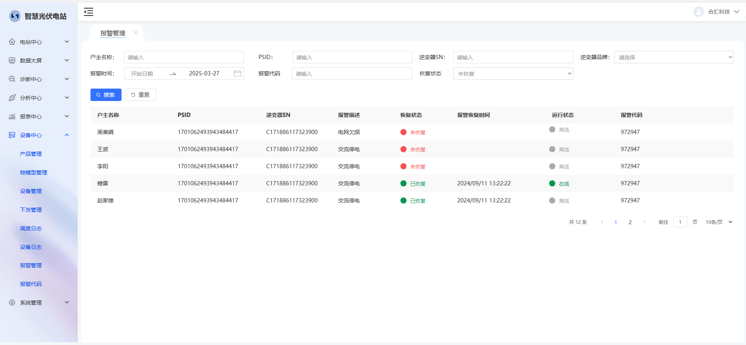Image resolution: width=746 pixels, height=345 pixels.
Task: Click the 系统管理 gear icon
Action: [x=12, y=302]
